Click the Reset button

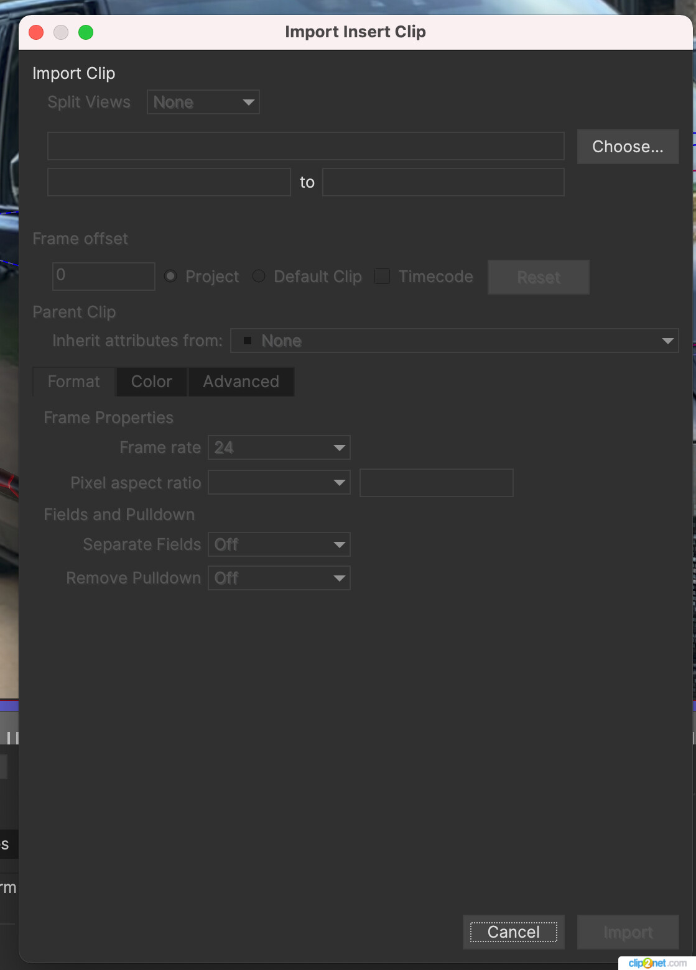[x=538, y=277]
